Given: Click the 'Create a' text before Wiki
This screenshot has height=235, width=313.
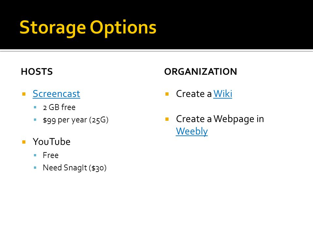Looking at the screenshot, I should [x=194, y=94].
